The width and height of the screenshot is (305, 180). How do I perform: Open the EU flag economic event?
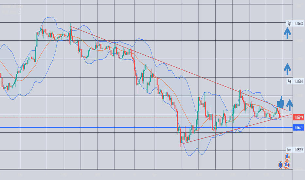click(x=280, y=165)
